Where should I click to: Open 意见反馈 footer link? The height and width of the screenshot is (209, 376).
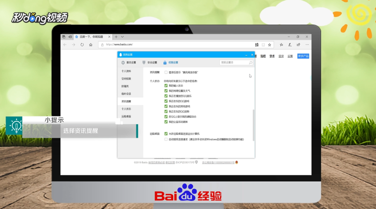coord(170,162)
